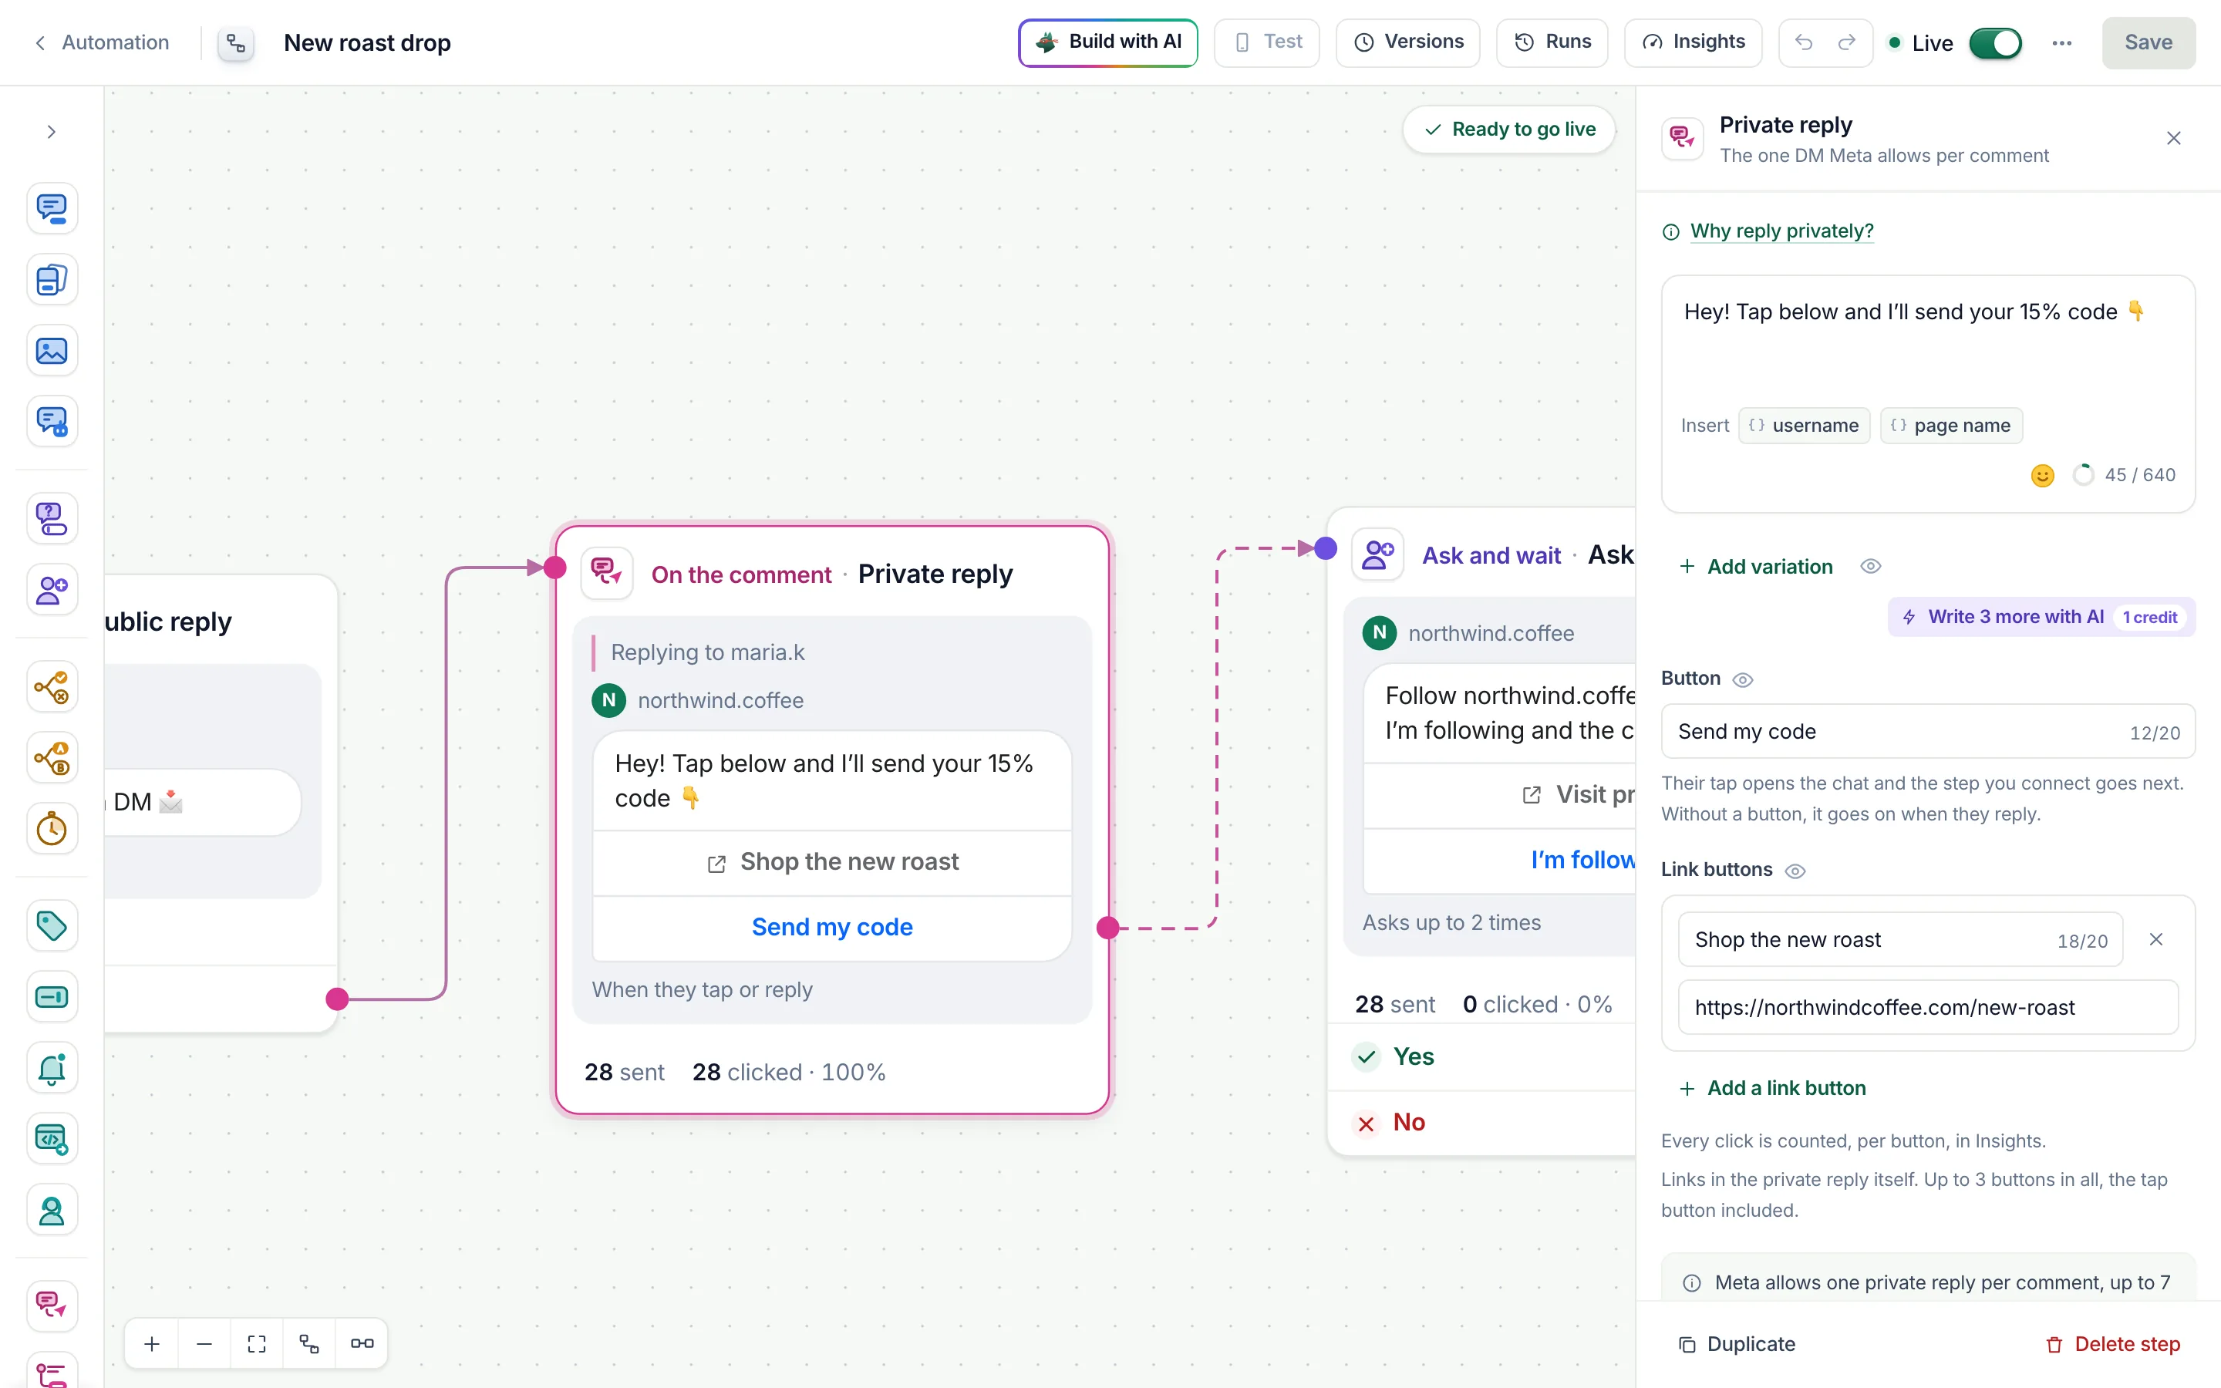Toggle the eye icon beside Button label
Screen dimensions: 2221x1388
click(x=1742, y=679)
